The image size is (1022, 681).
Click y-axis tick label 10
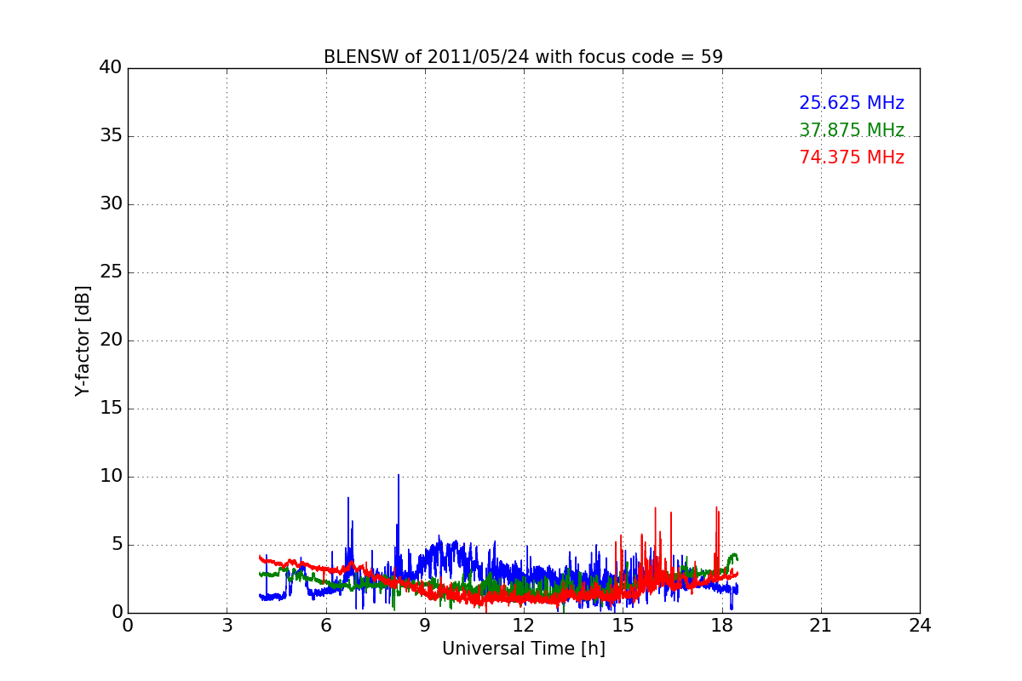111,477
